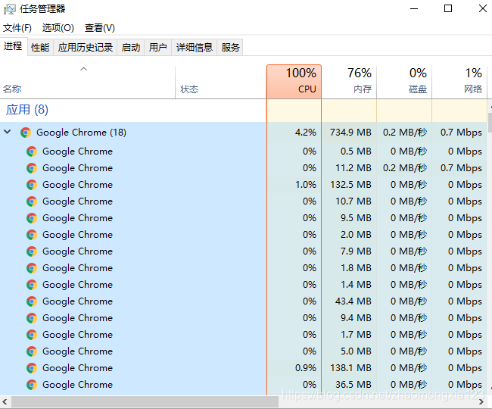Sort by the 0% 磁盘 column
The height and width of the screenshot is (409, 492).
click(404, 82)
